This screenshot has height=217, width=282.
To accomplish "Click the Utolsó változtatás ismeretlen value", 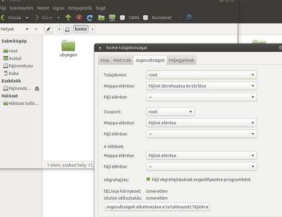I will tap(157, 198).
